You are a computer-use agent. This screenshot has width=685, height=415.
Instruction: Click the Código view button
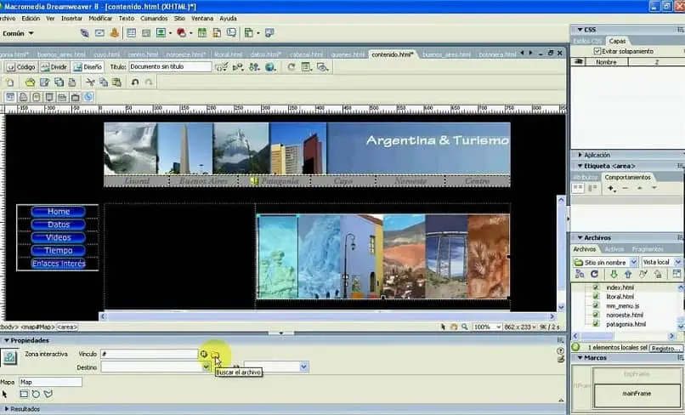[x=20, y=67]
